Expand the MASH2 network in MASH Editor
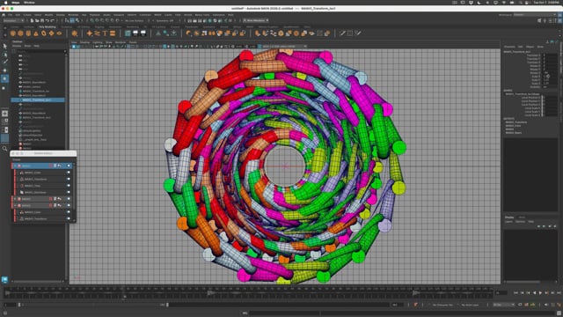Screen dimensions: 563x317 [15, 199]
